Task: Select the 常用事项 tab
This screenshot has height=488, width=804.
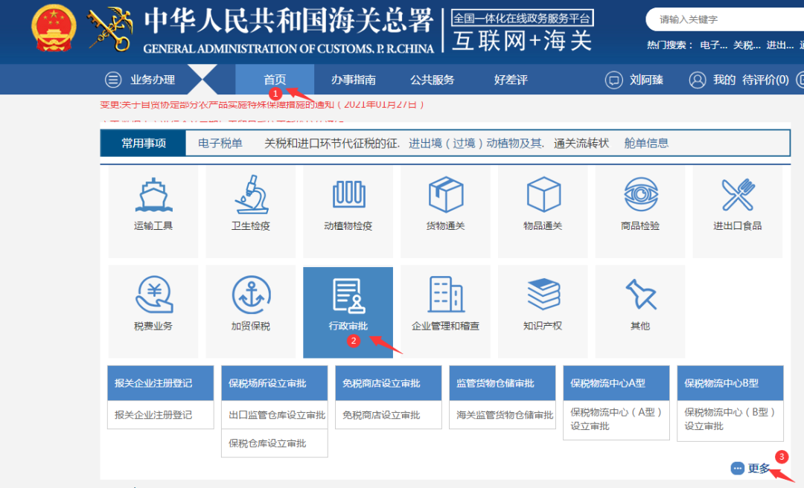Action: (x=141, y=143)
